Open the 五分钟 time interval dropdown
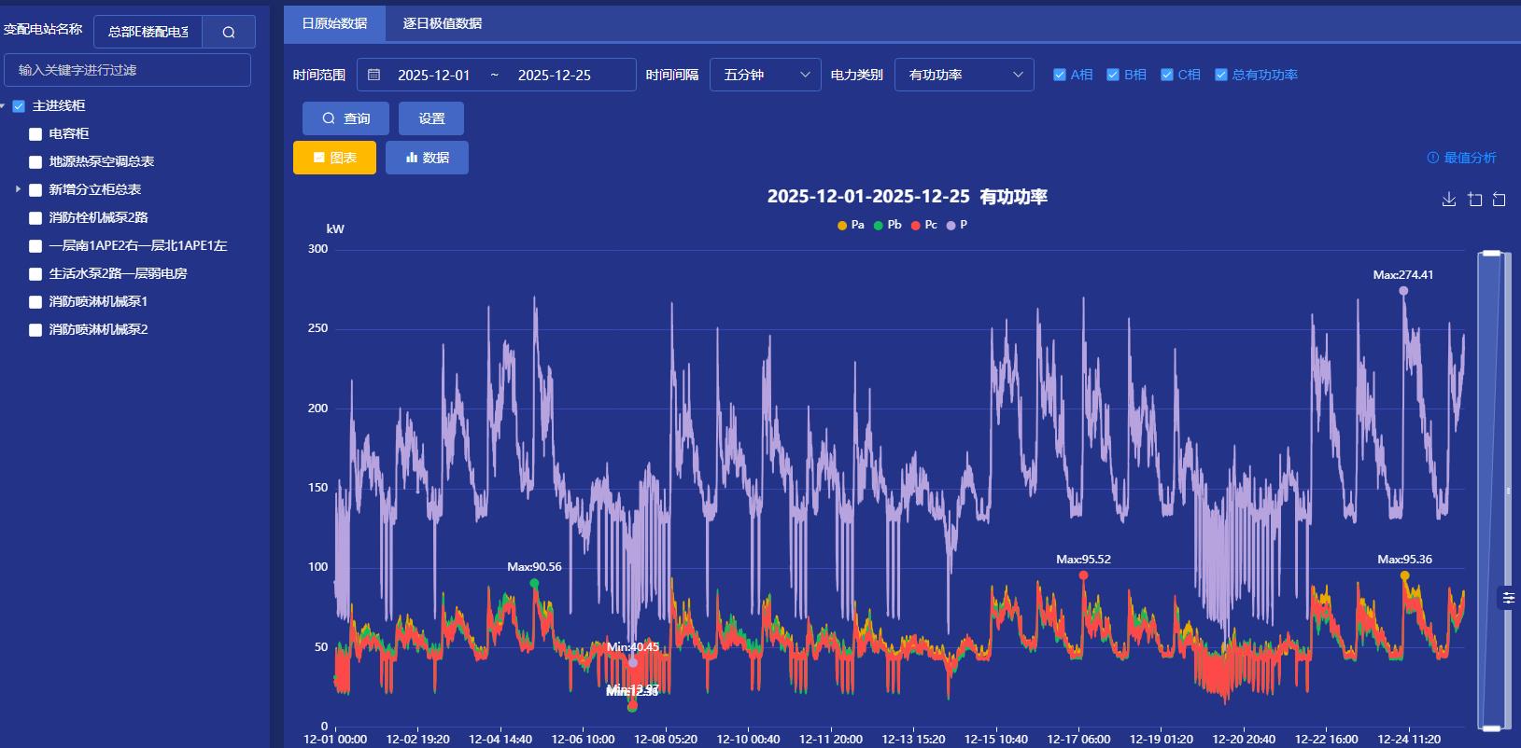Screen dimensions: 1521x748 765,75
